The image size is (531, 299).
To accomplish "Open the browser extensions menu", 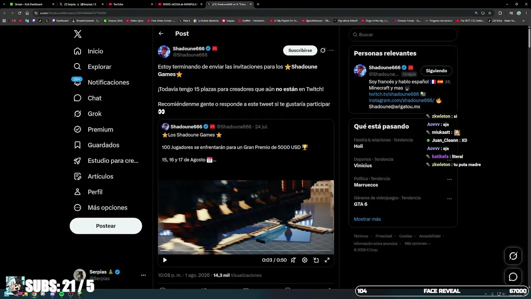I will click(x=500, y=13).
